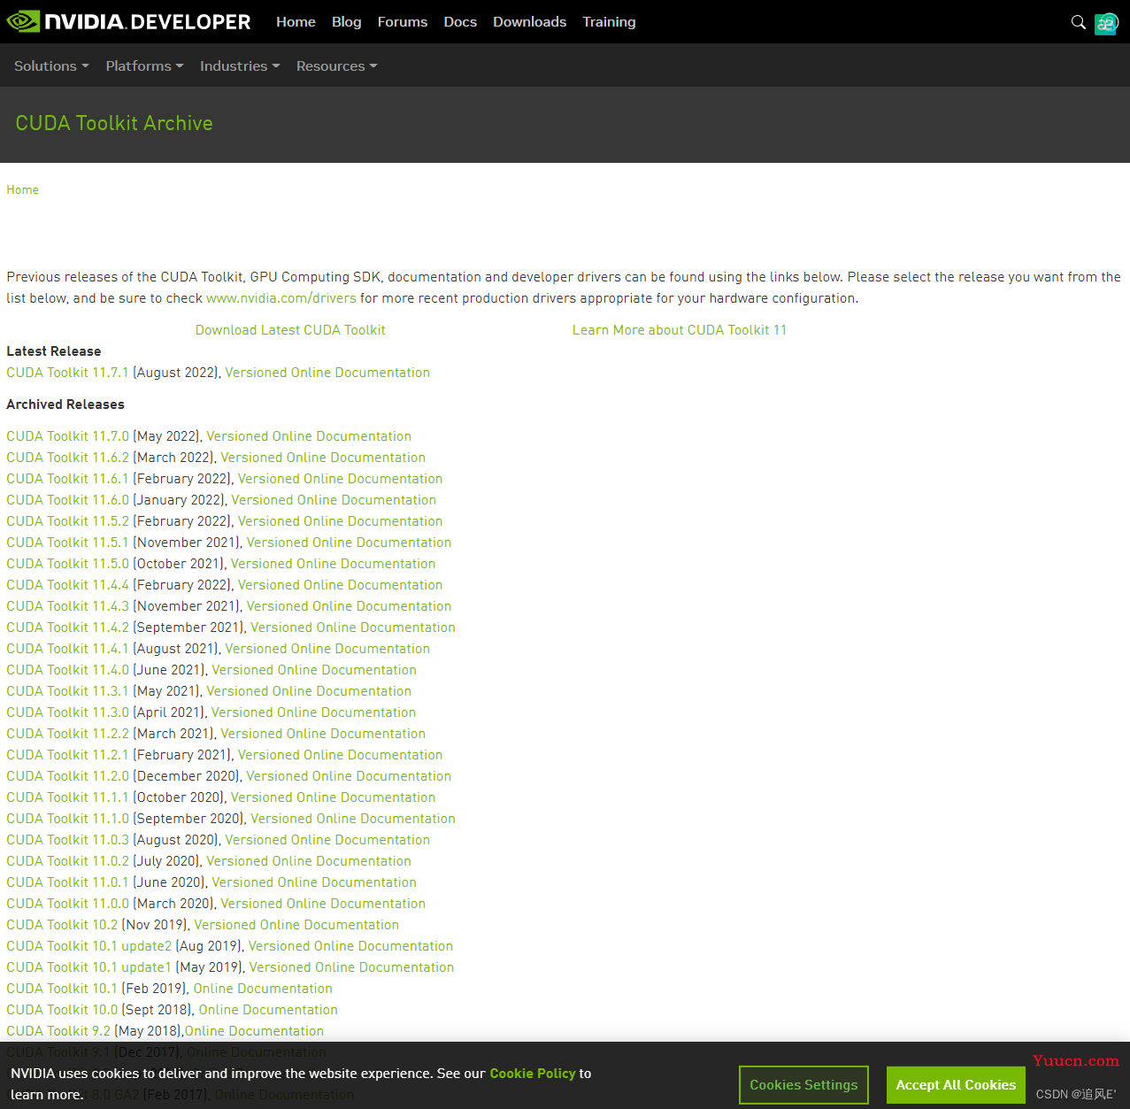
Task: Open CUDA Toolkit 11.4.0 link
Action: (x=67, y=670)
